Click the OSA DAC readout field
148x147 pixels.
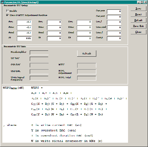click(39, 65)
